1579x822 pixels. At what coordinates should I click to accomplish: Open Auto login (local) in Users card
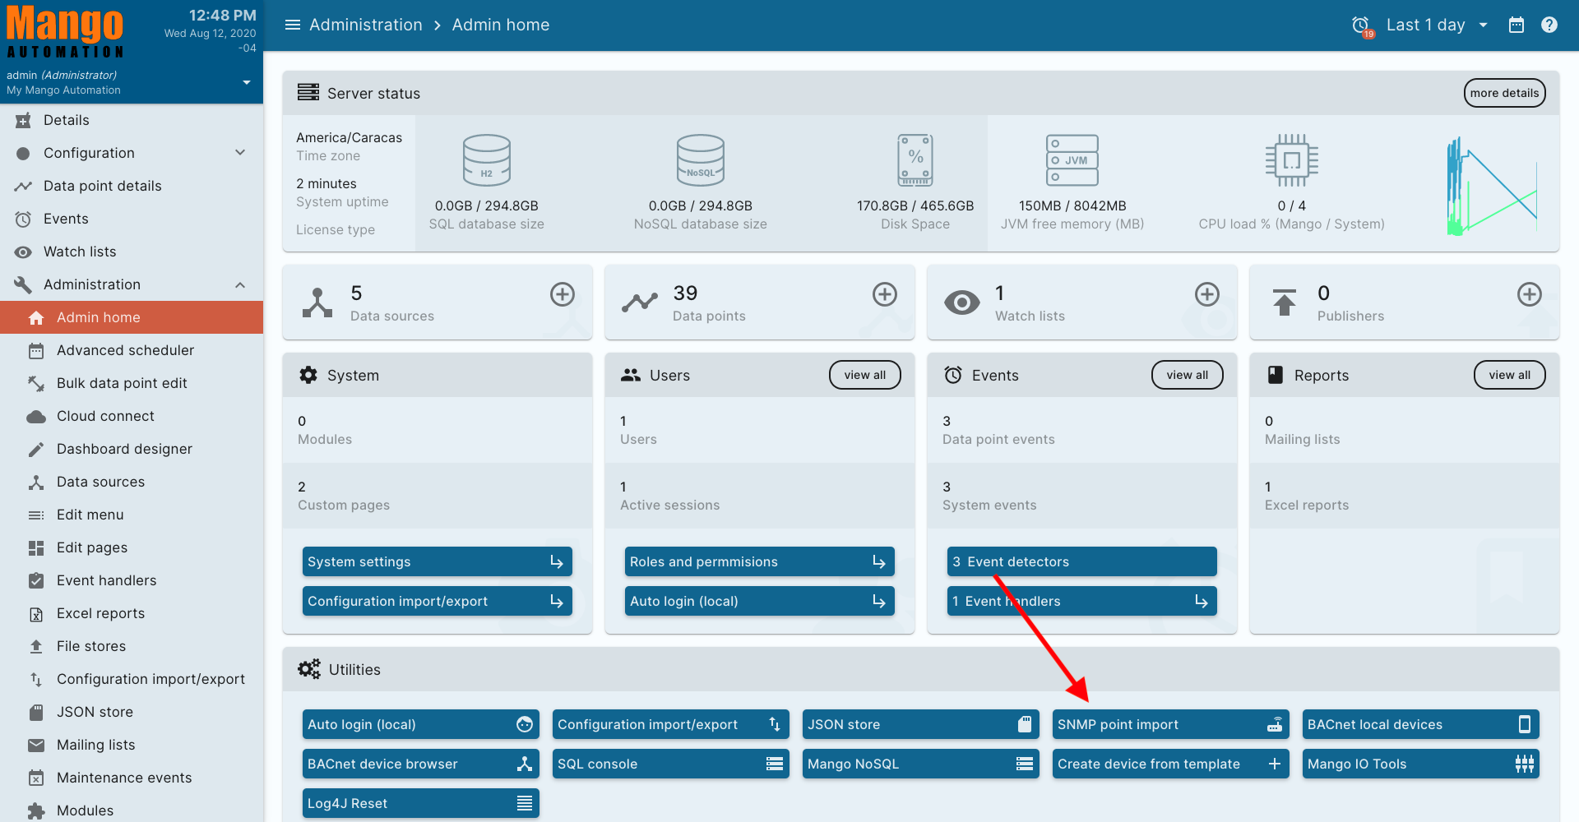760,601
